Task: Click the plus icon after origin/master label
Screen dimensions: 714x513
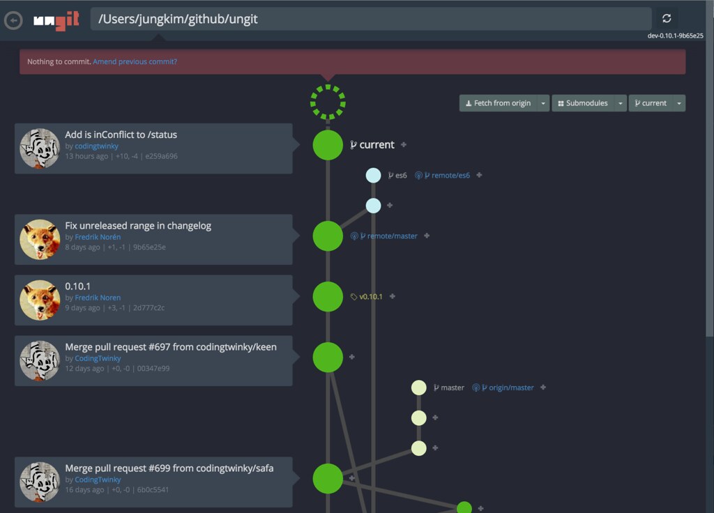Action: coord(543,388)
